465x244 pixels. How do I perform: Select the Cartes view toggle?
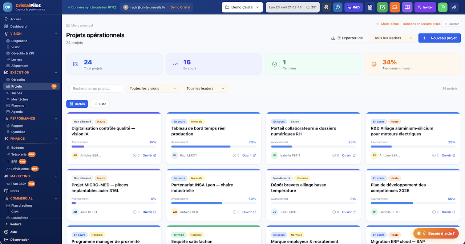pos(77,104)
